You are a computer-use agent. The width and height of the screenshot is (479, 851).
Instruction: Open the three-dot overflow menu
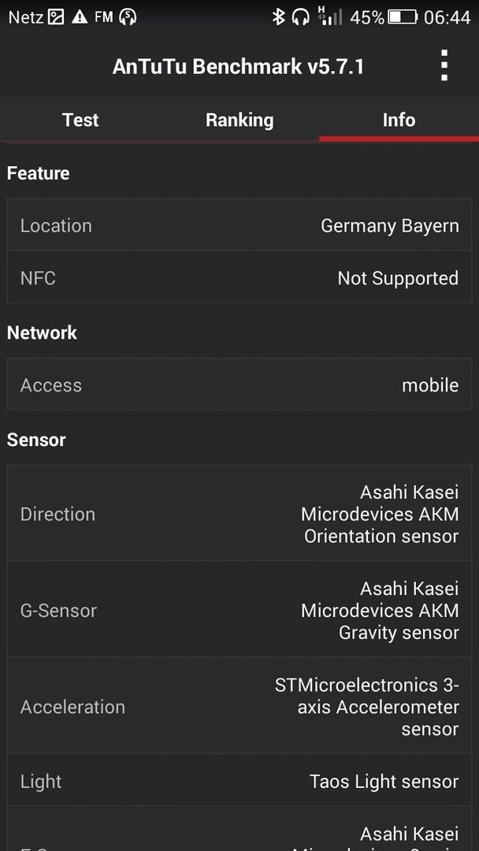pyautogui.click(x=444, y=65)
